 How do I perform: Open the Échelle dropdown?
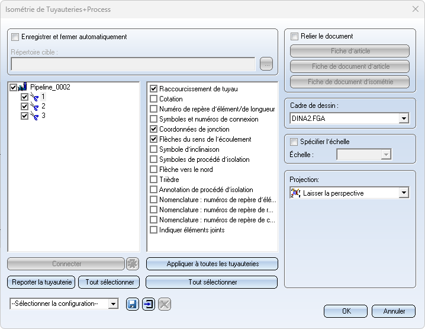click(x=386, y=155)
